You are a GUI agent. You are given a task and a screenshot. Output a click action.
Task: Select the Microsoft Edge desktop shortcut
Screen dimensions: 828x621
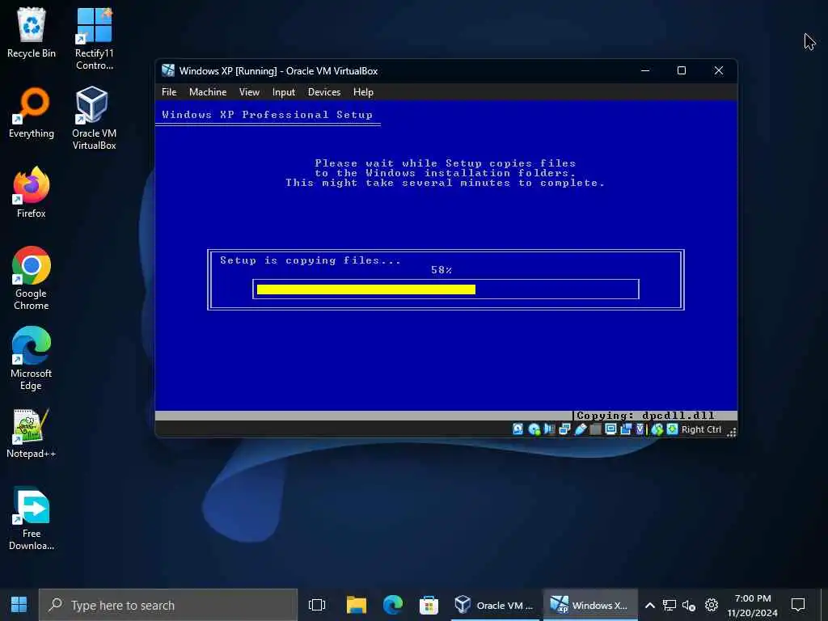(x=32, y=358)
